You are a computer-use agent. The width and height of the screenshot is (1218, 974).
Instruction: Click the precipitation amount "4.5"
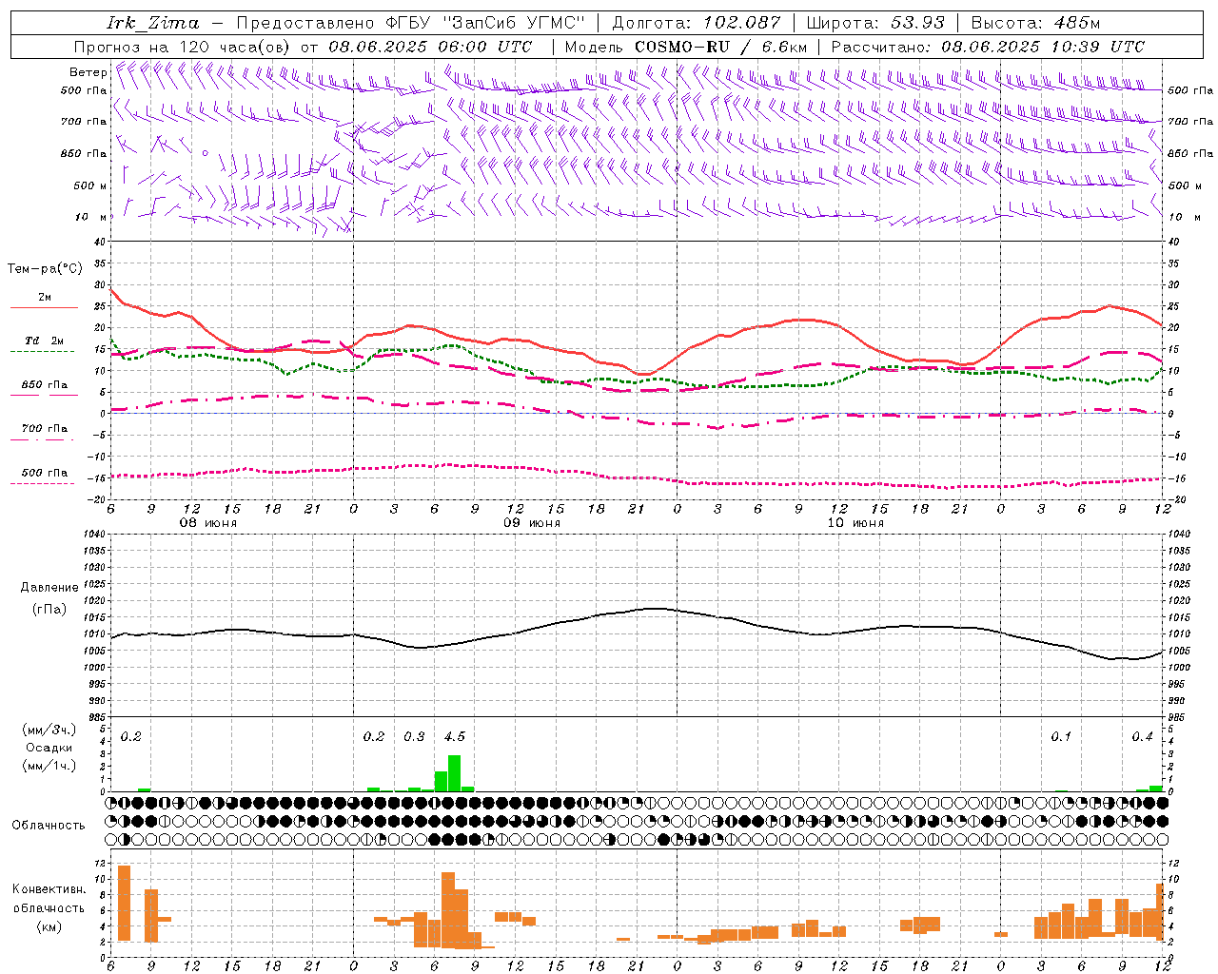tap(455, 736)
